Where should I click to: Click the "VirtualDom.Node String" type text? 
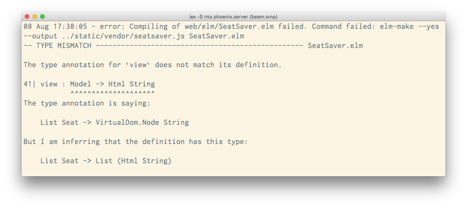[x=142, y=123]
